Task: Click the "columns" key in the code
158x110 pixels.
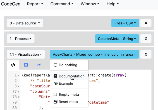Action: tap(40, 92)
